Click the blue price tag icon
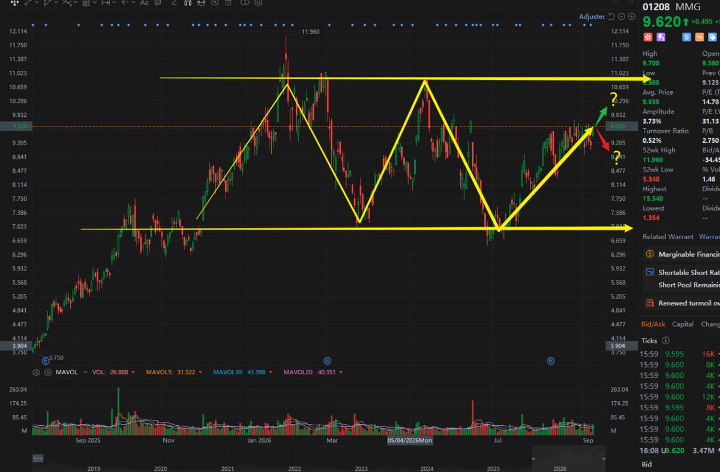 click(x=712, y=37)
